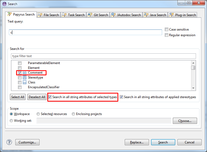Click the Replace... button
The height and width of the screenshot is (152, 207).
click(137, 142)
